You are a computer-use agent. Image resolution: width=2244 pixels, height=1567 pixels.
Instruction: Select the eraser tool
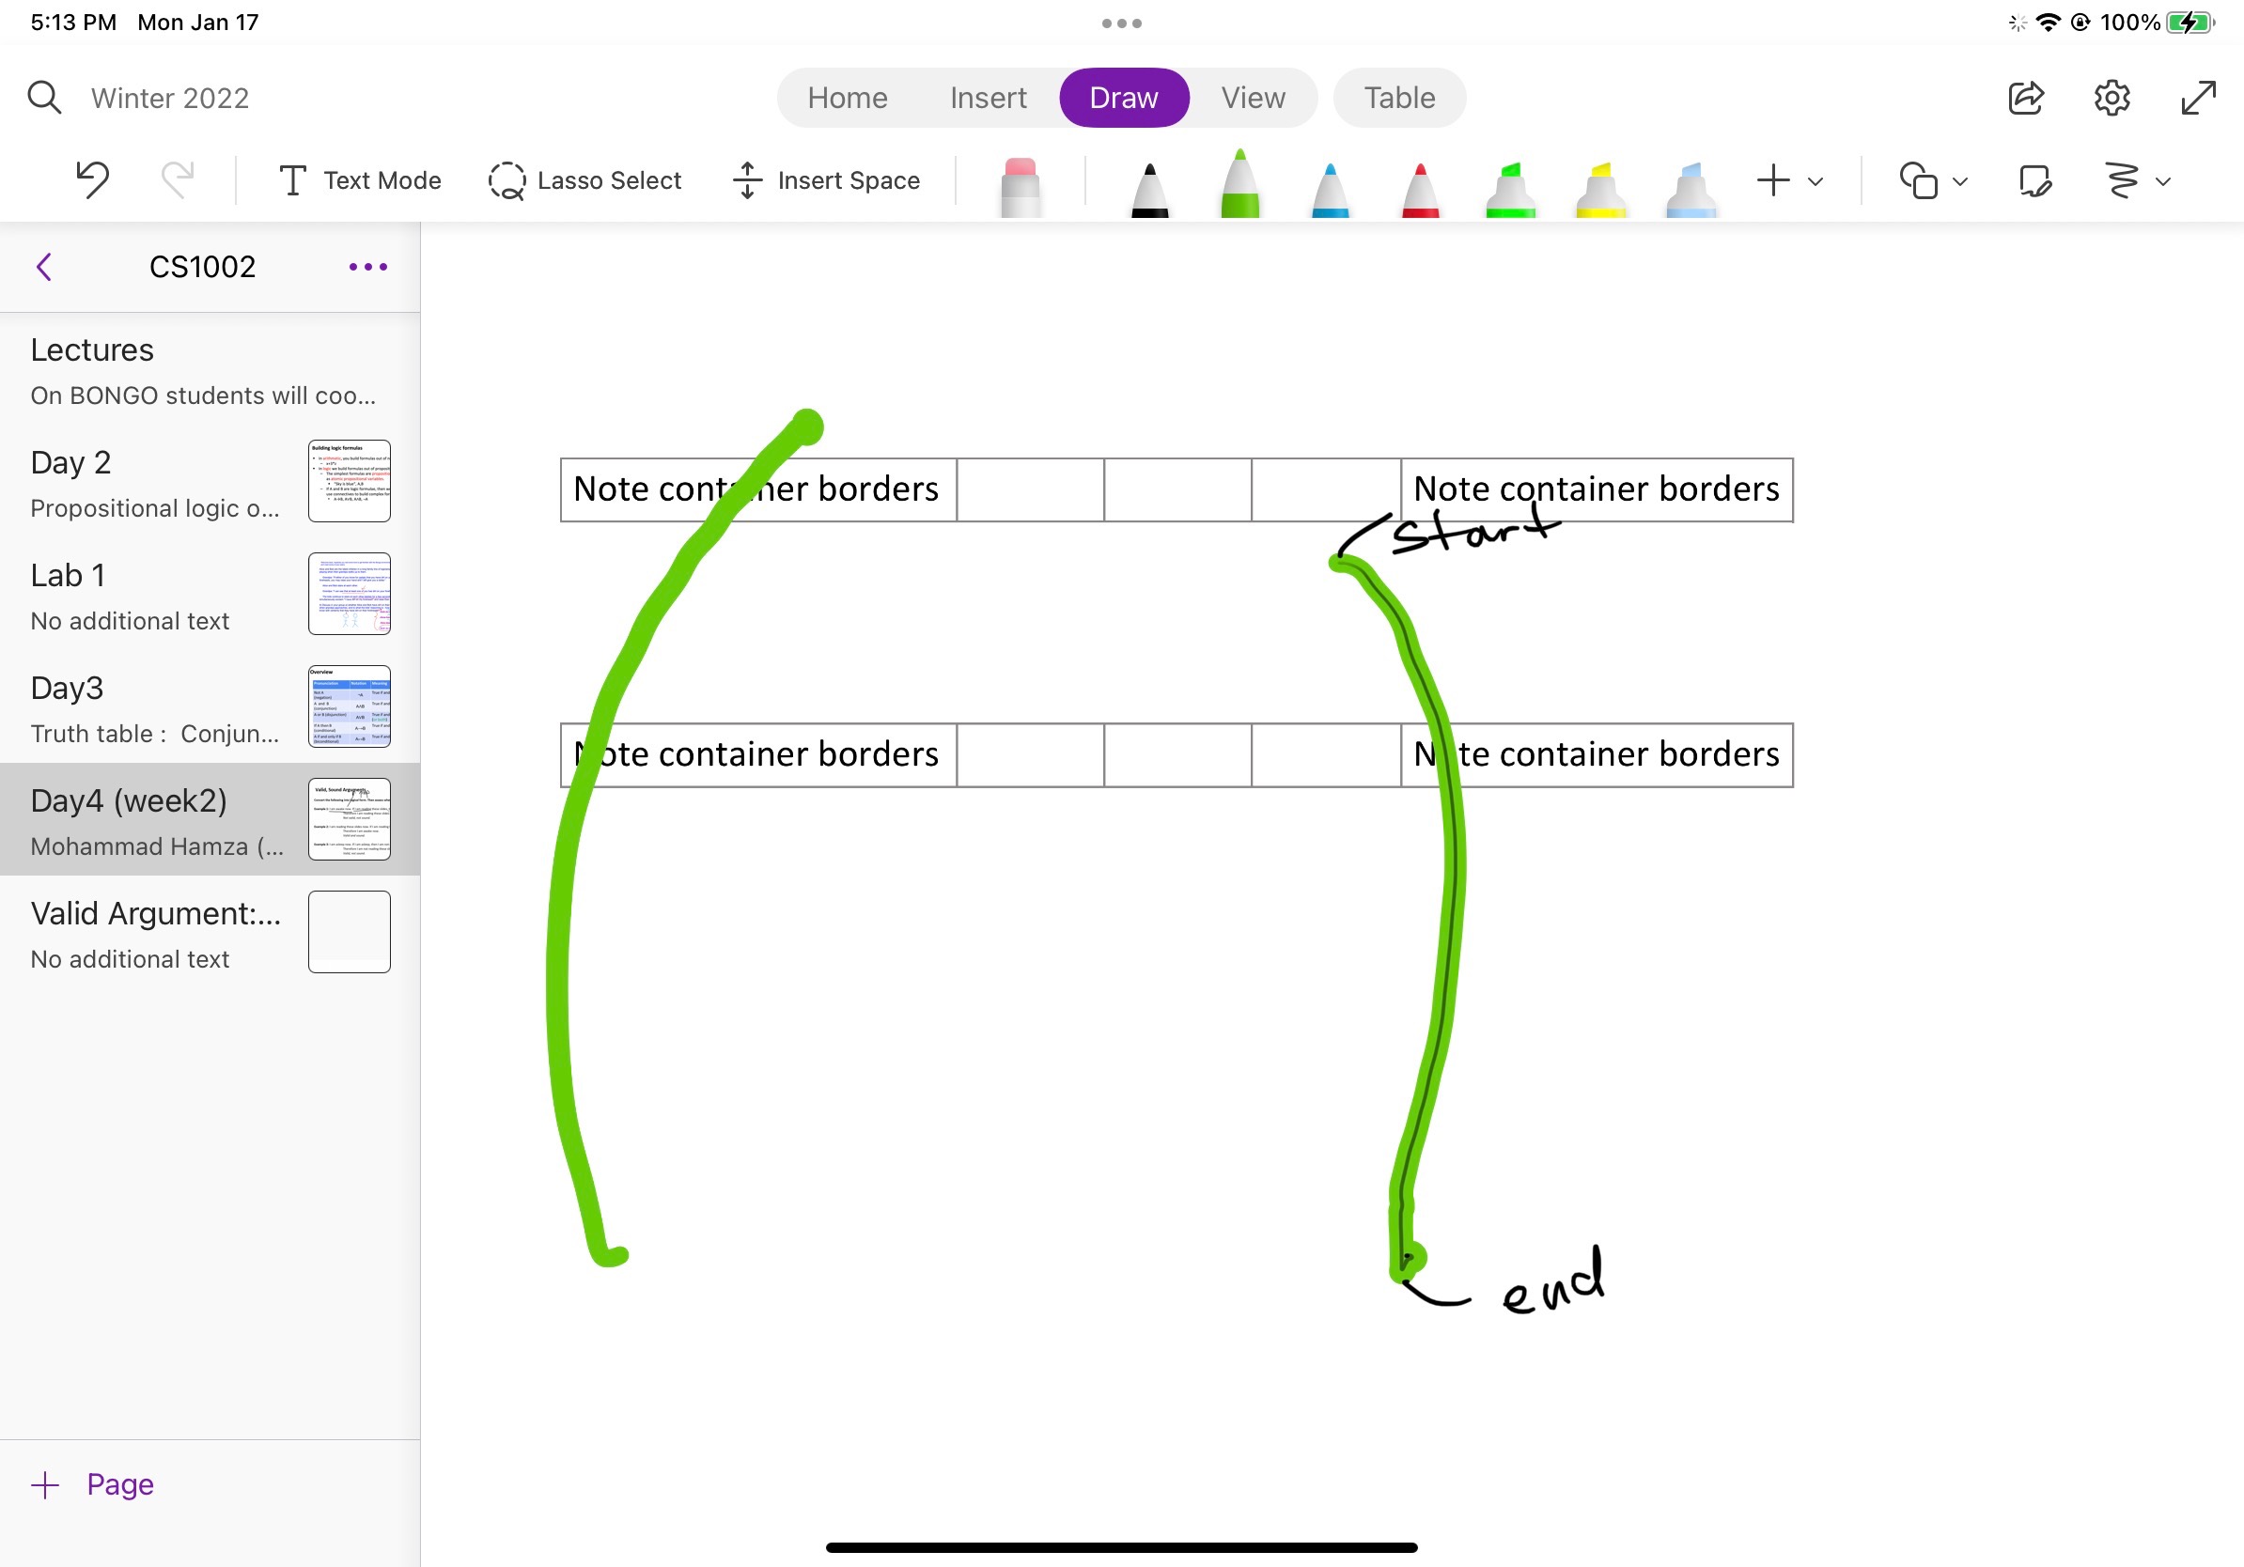[x=1021, y=186]
